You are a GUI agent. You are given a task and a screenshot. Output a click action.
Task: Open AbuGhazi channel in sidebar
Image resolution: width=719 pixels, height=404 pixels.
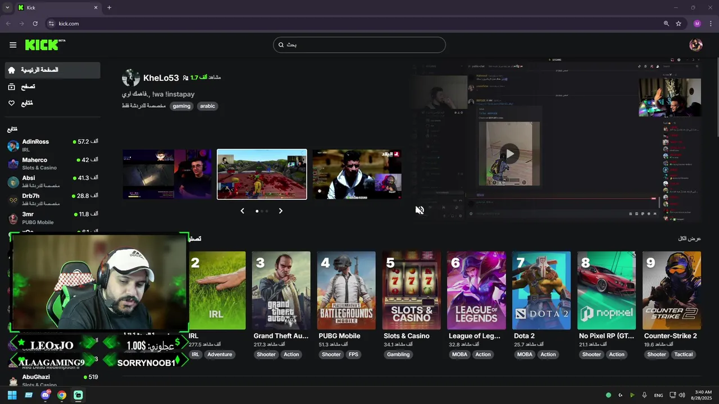[x=52, y=380]
